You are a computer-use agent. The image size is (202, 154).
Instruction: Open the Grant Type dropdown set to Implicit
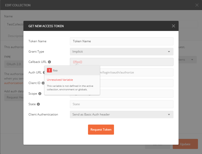(x=121, y=52)
